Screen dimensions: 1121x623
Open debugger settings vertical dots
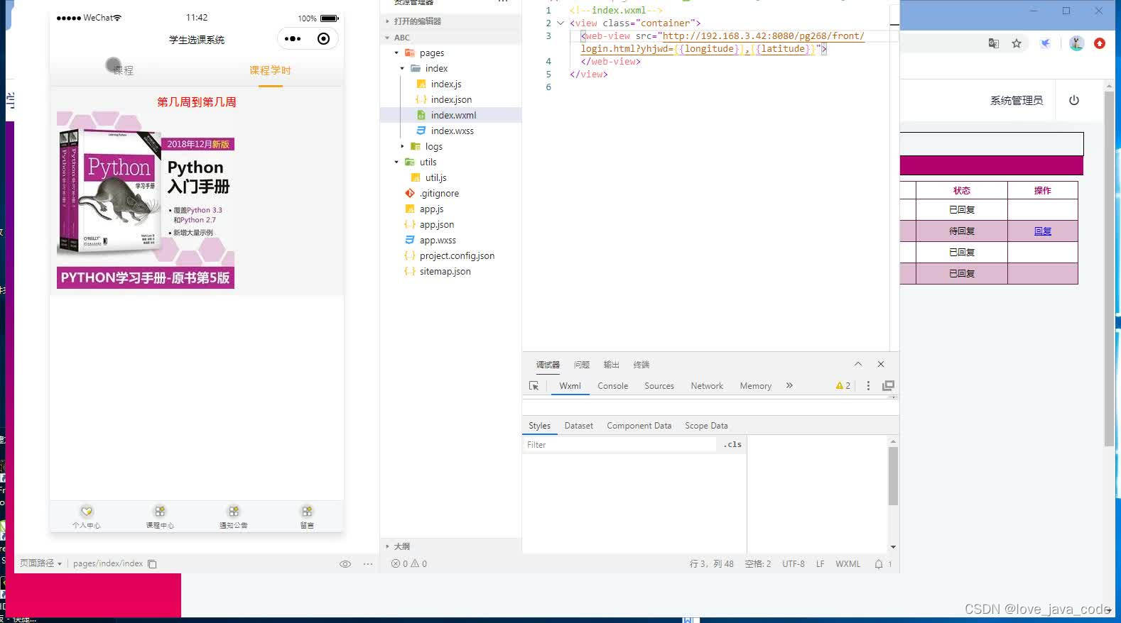coord(868,386)
